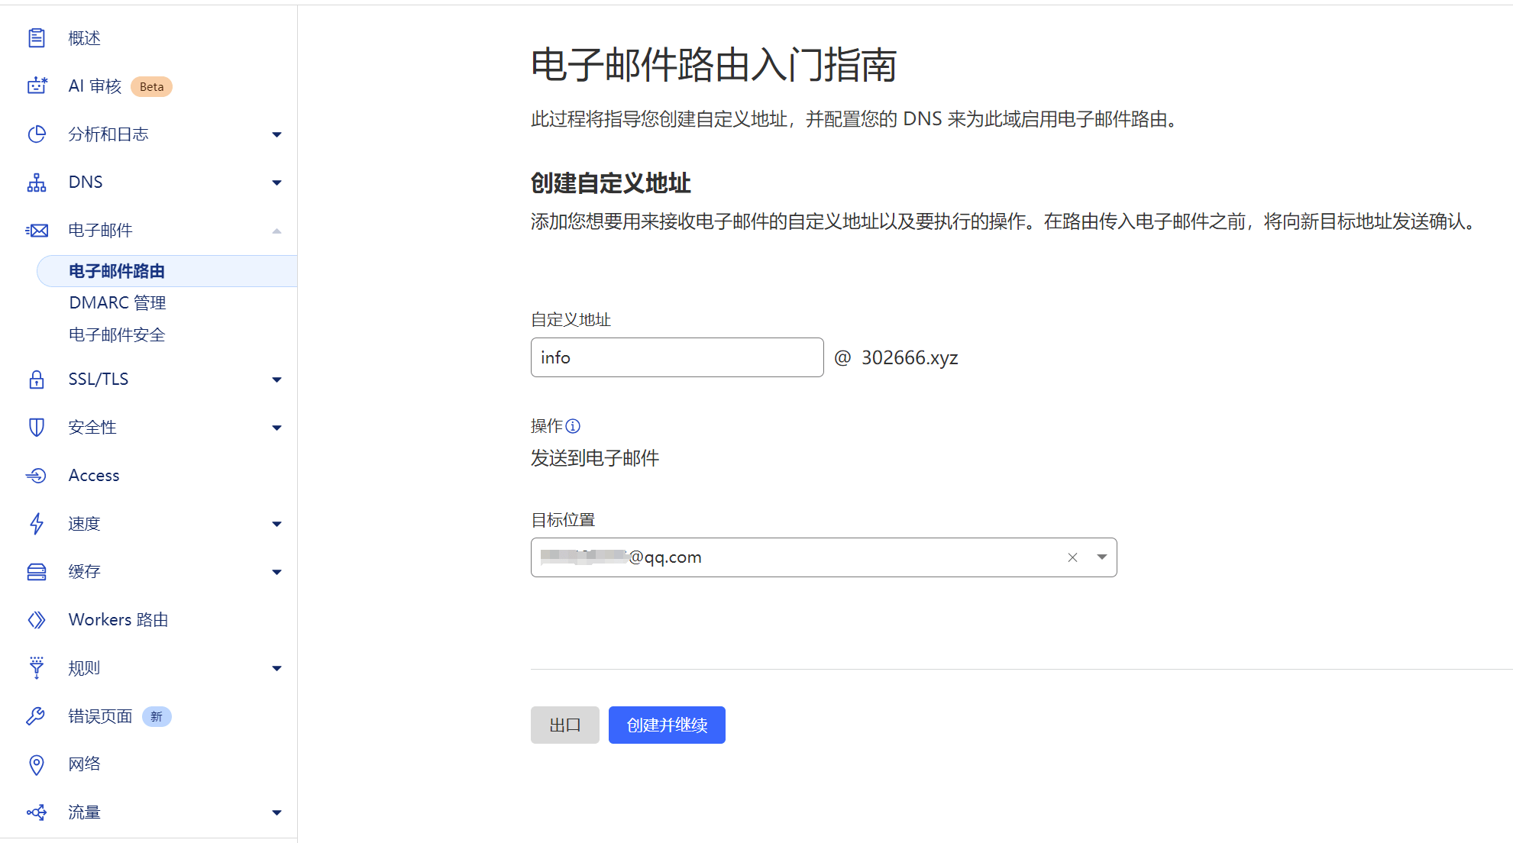This screenshot has width=1513, height=843.
Task: Expand the DNS section dropdown arrow
Action: pyautogui.click(x=276, y=182)
